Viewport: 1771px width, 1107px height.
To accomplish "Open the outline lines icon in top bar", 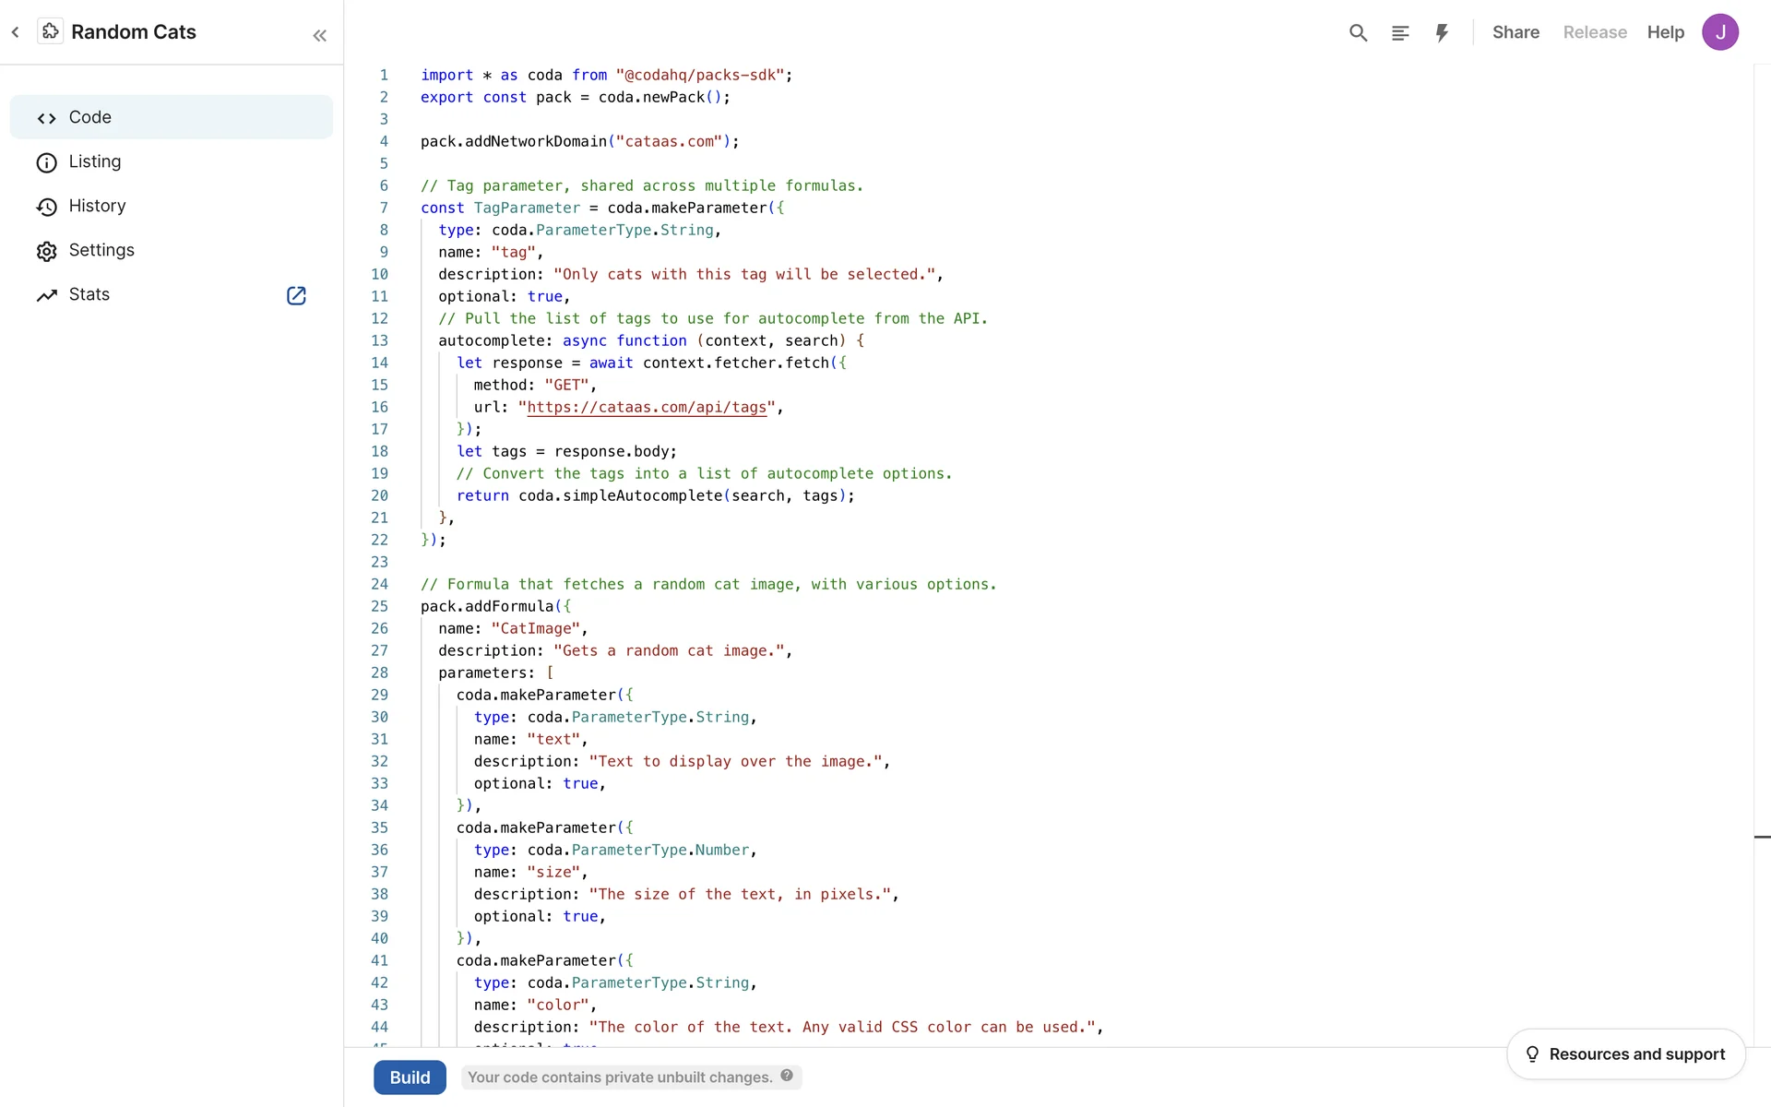I will (x=1400, y=33).
